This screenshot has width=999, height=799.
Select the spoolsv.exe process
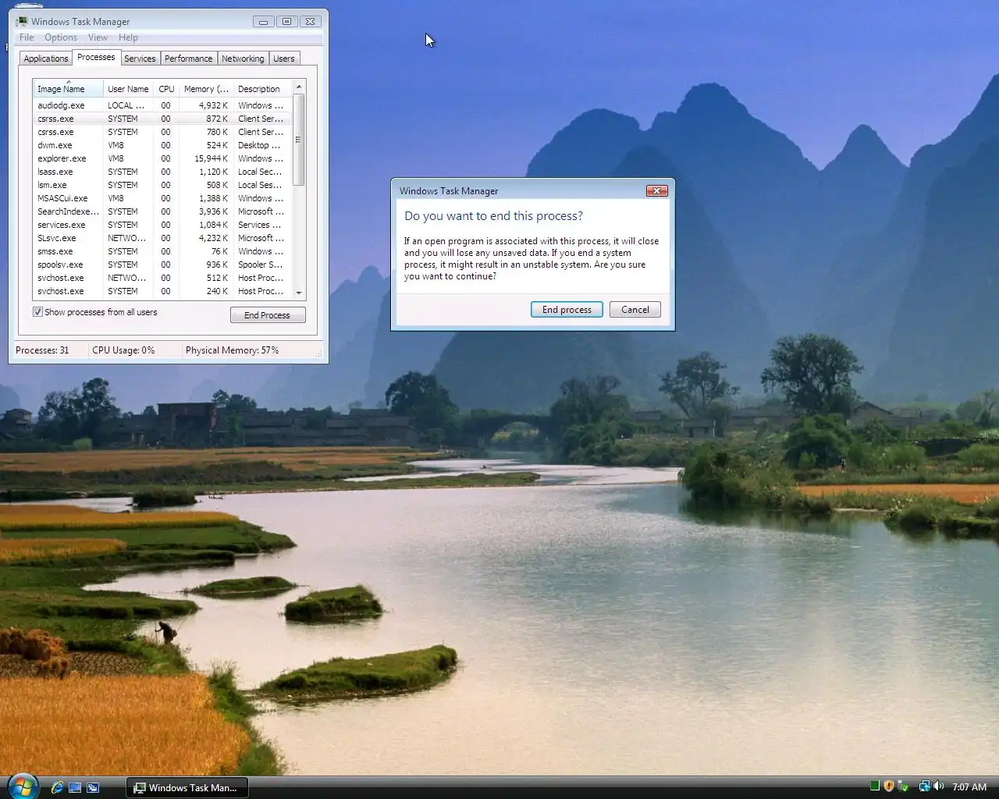pos(162,265)
